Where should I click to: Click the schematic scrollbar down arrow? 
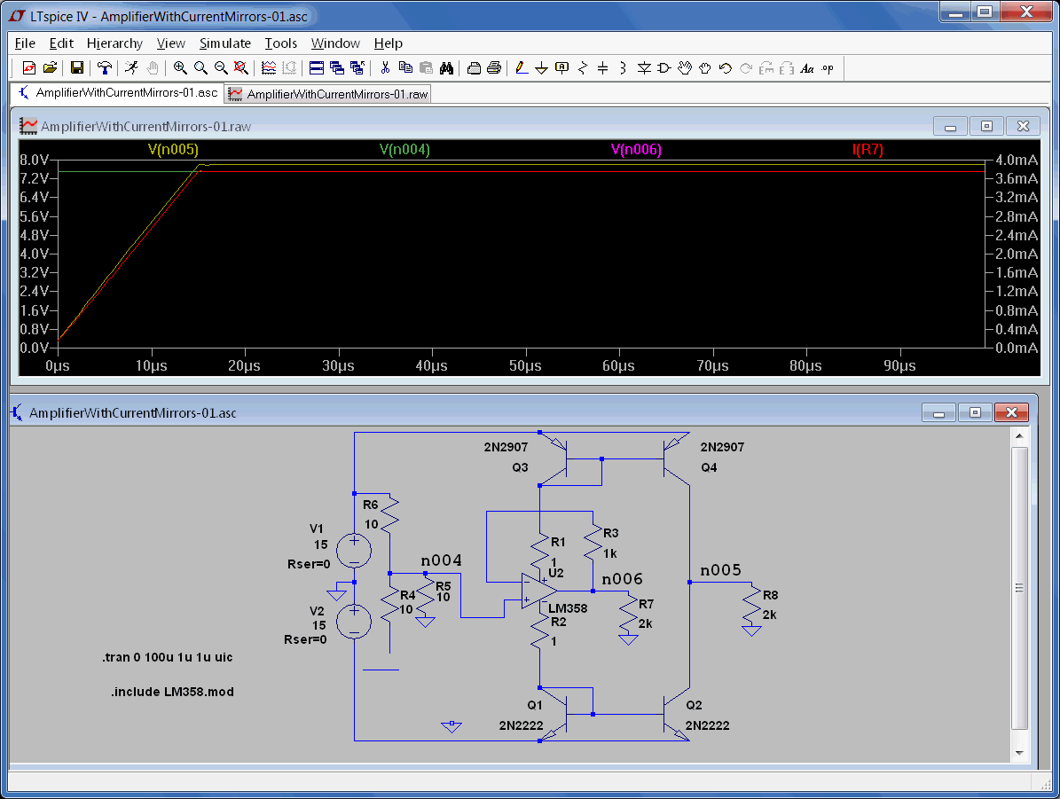[x=1019, y=752]
